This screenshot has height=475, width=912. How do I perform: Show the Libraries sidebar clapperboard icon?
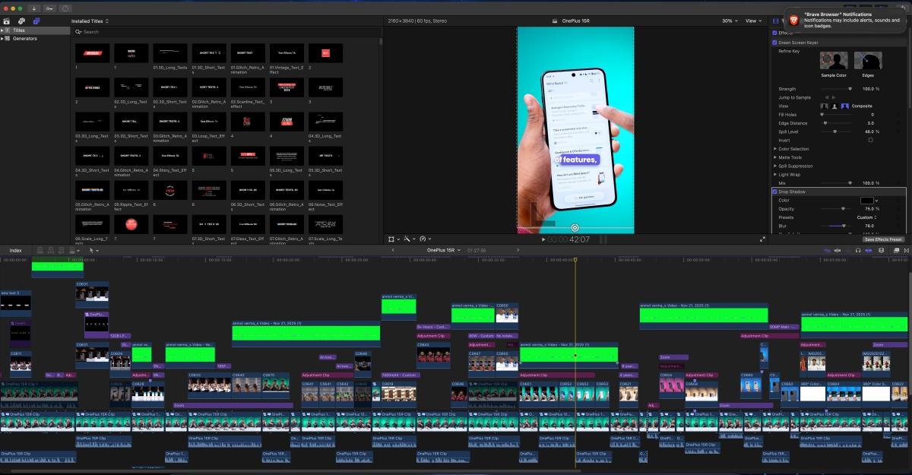pos(6,21)
